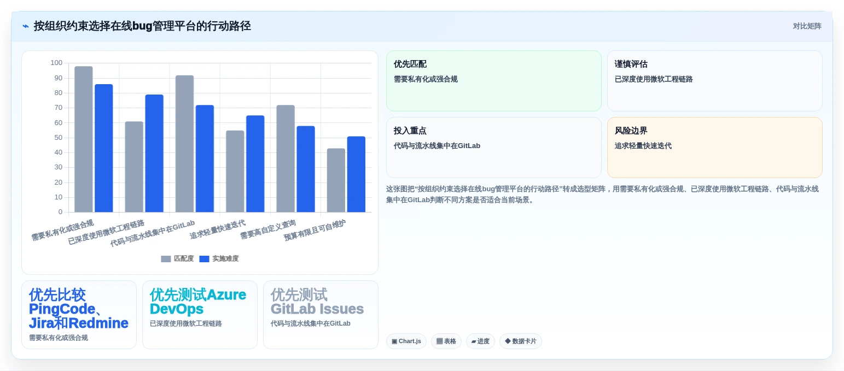Screen dimensions: 844x371
Task: Click the gray bar for 需要高自定义查询
Action: click(x=286, y=158)
